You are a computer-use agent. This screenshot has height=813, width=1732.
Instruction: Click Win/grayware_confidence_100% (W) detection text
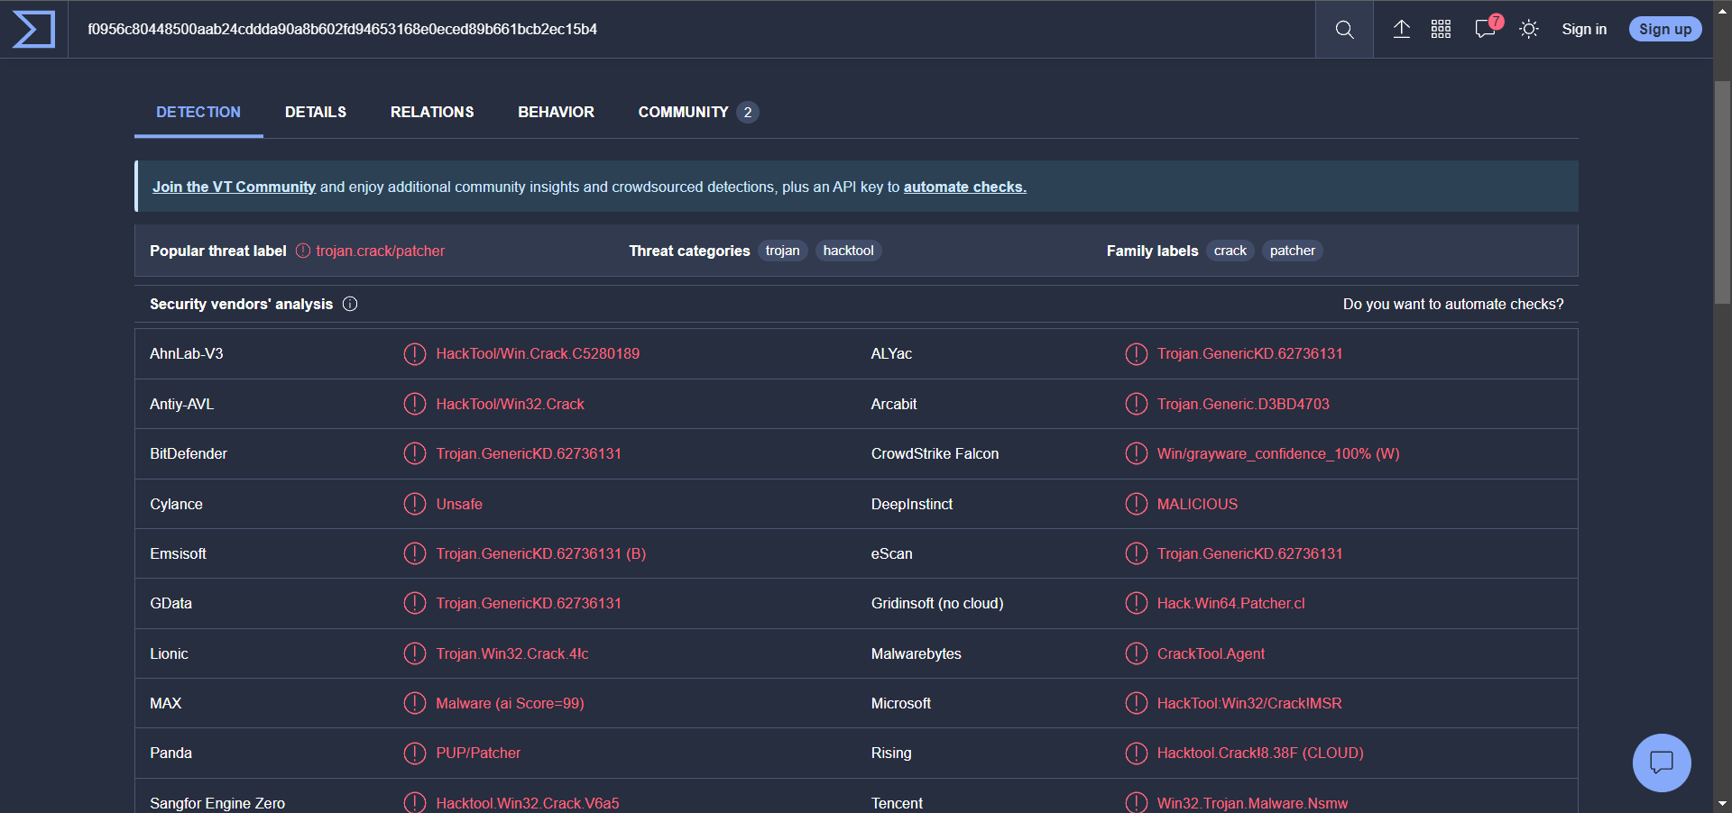click(x=1278, y=453)
